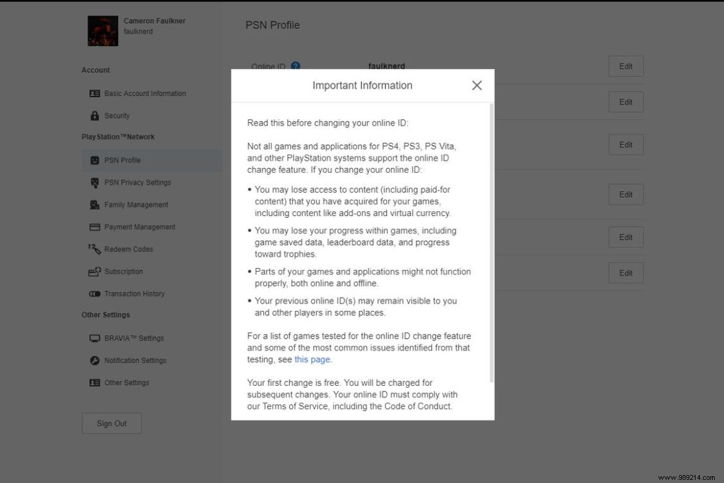View Transaction History via its icon
This screenshot has height=483, width=724.
click(94, 294)
